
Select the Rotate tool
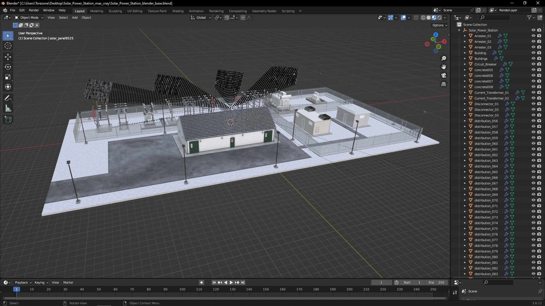pyautogui.click(x=8, y=67)
